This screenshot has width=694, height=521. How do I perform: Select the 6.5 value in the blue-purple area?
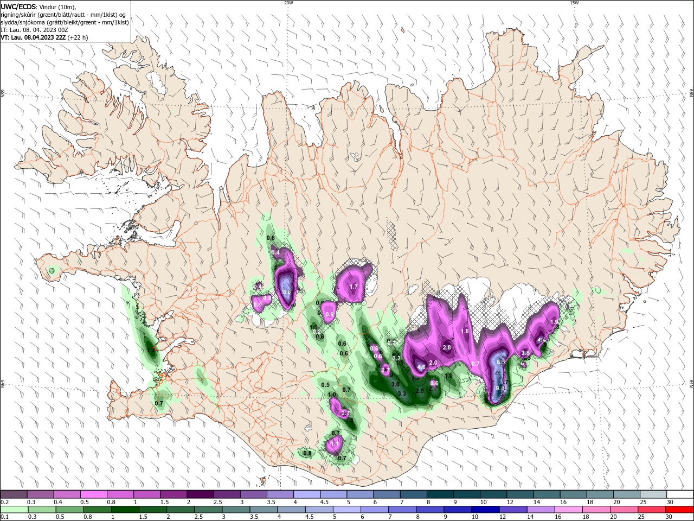501,361
